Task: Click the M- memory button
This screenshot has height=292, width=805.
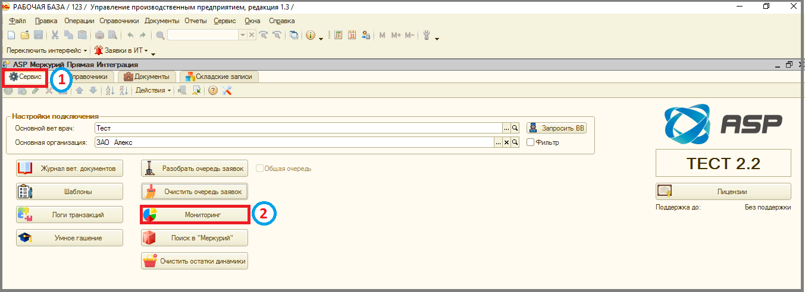Action: (409, 35)
